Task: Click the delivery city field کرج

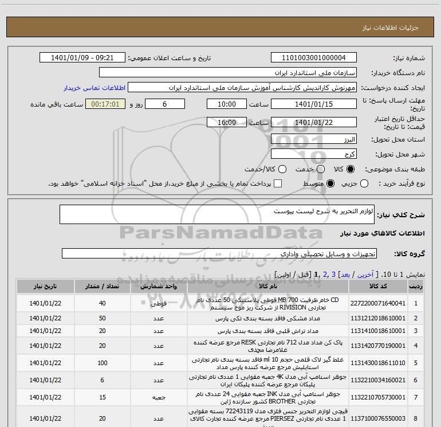Action: [x=314, y=154]
